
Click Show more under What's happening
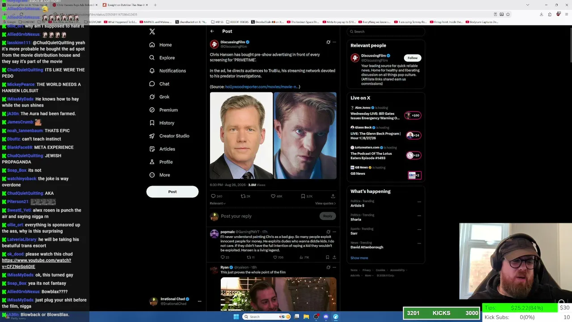(359, 258)
